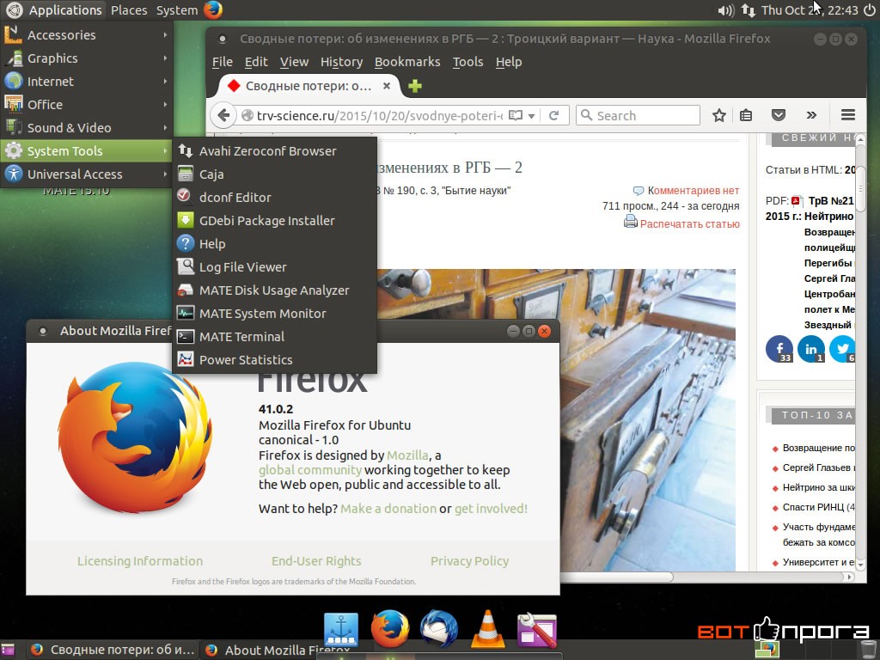Image resolution: width=880 pixels, height=660 pixels.
Task: Launch MATE Disk Usage Analyzer
Action: pyautogui.click(x=274, y=290)
